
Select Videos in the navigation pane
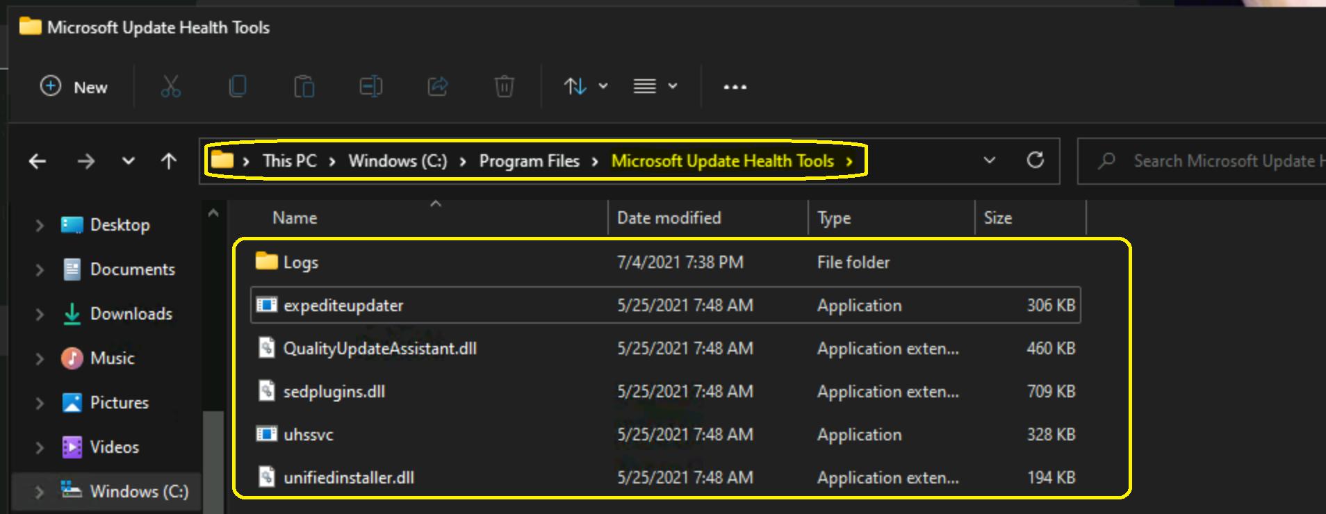coord(114,447)
